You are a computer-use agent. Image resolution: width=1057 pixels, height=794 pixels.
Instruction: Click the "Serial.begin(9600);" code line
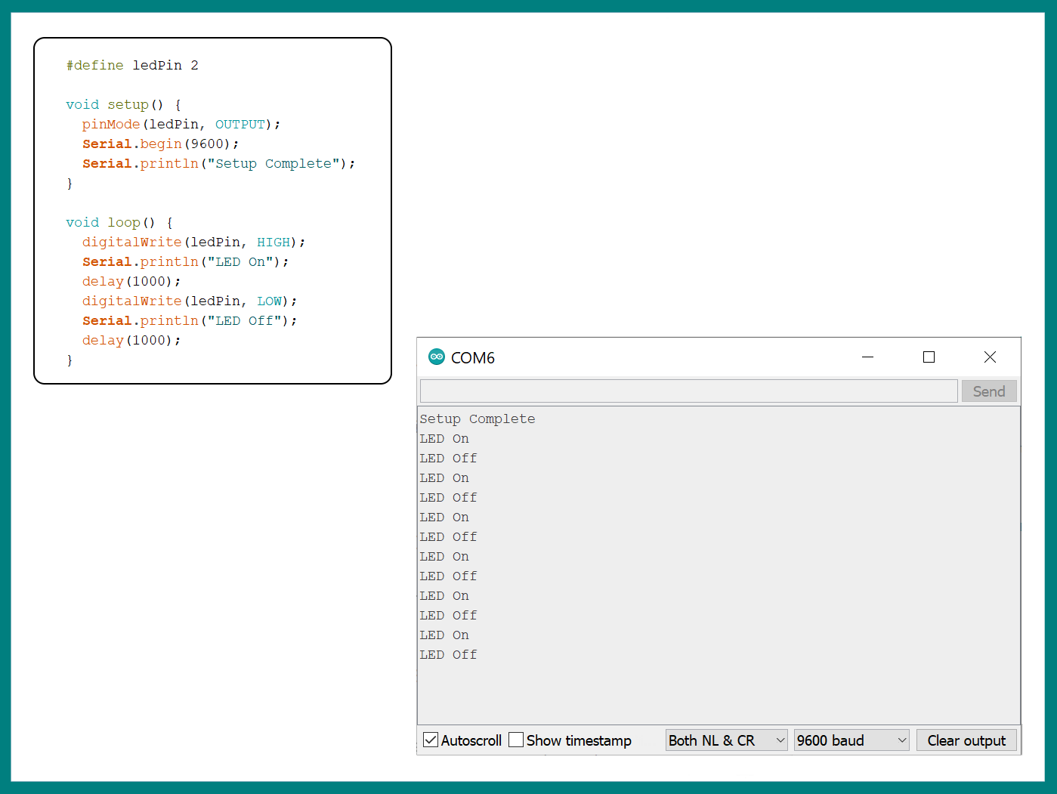(x=161, y=144)
